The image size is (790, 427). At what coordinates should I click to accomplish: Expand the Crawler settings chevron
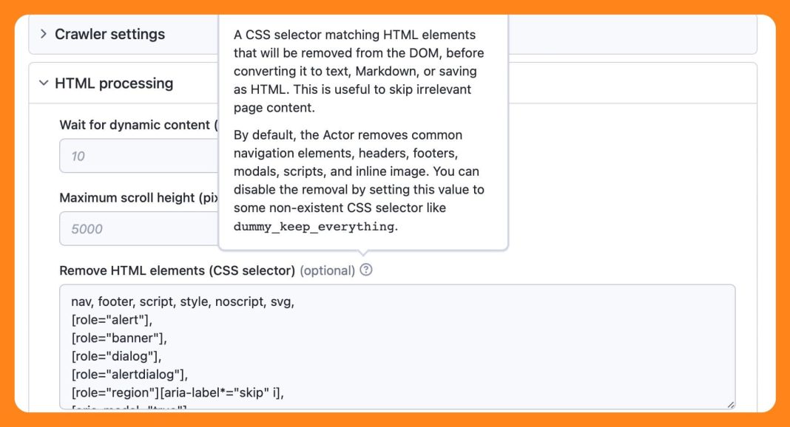[44, 34]
